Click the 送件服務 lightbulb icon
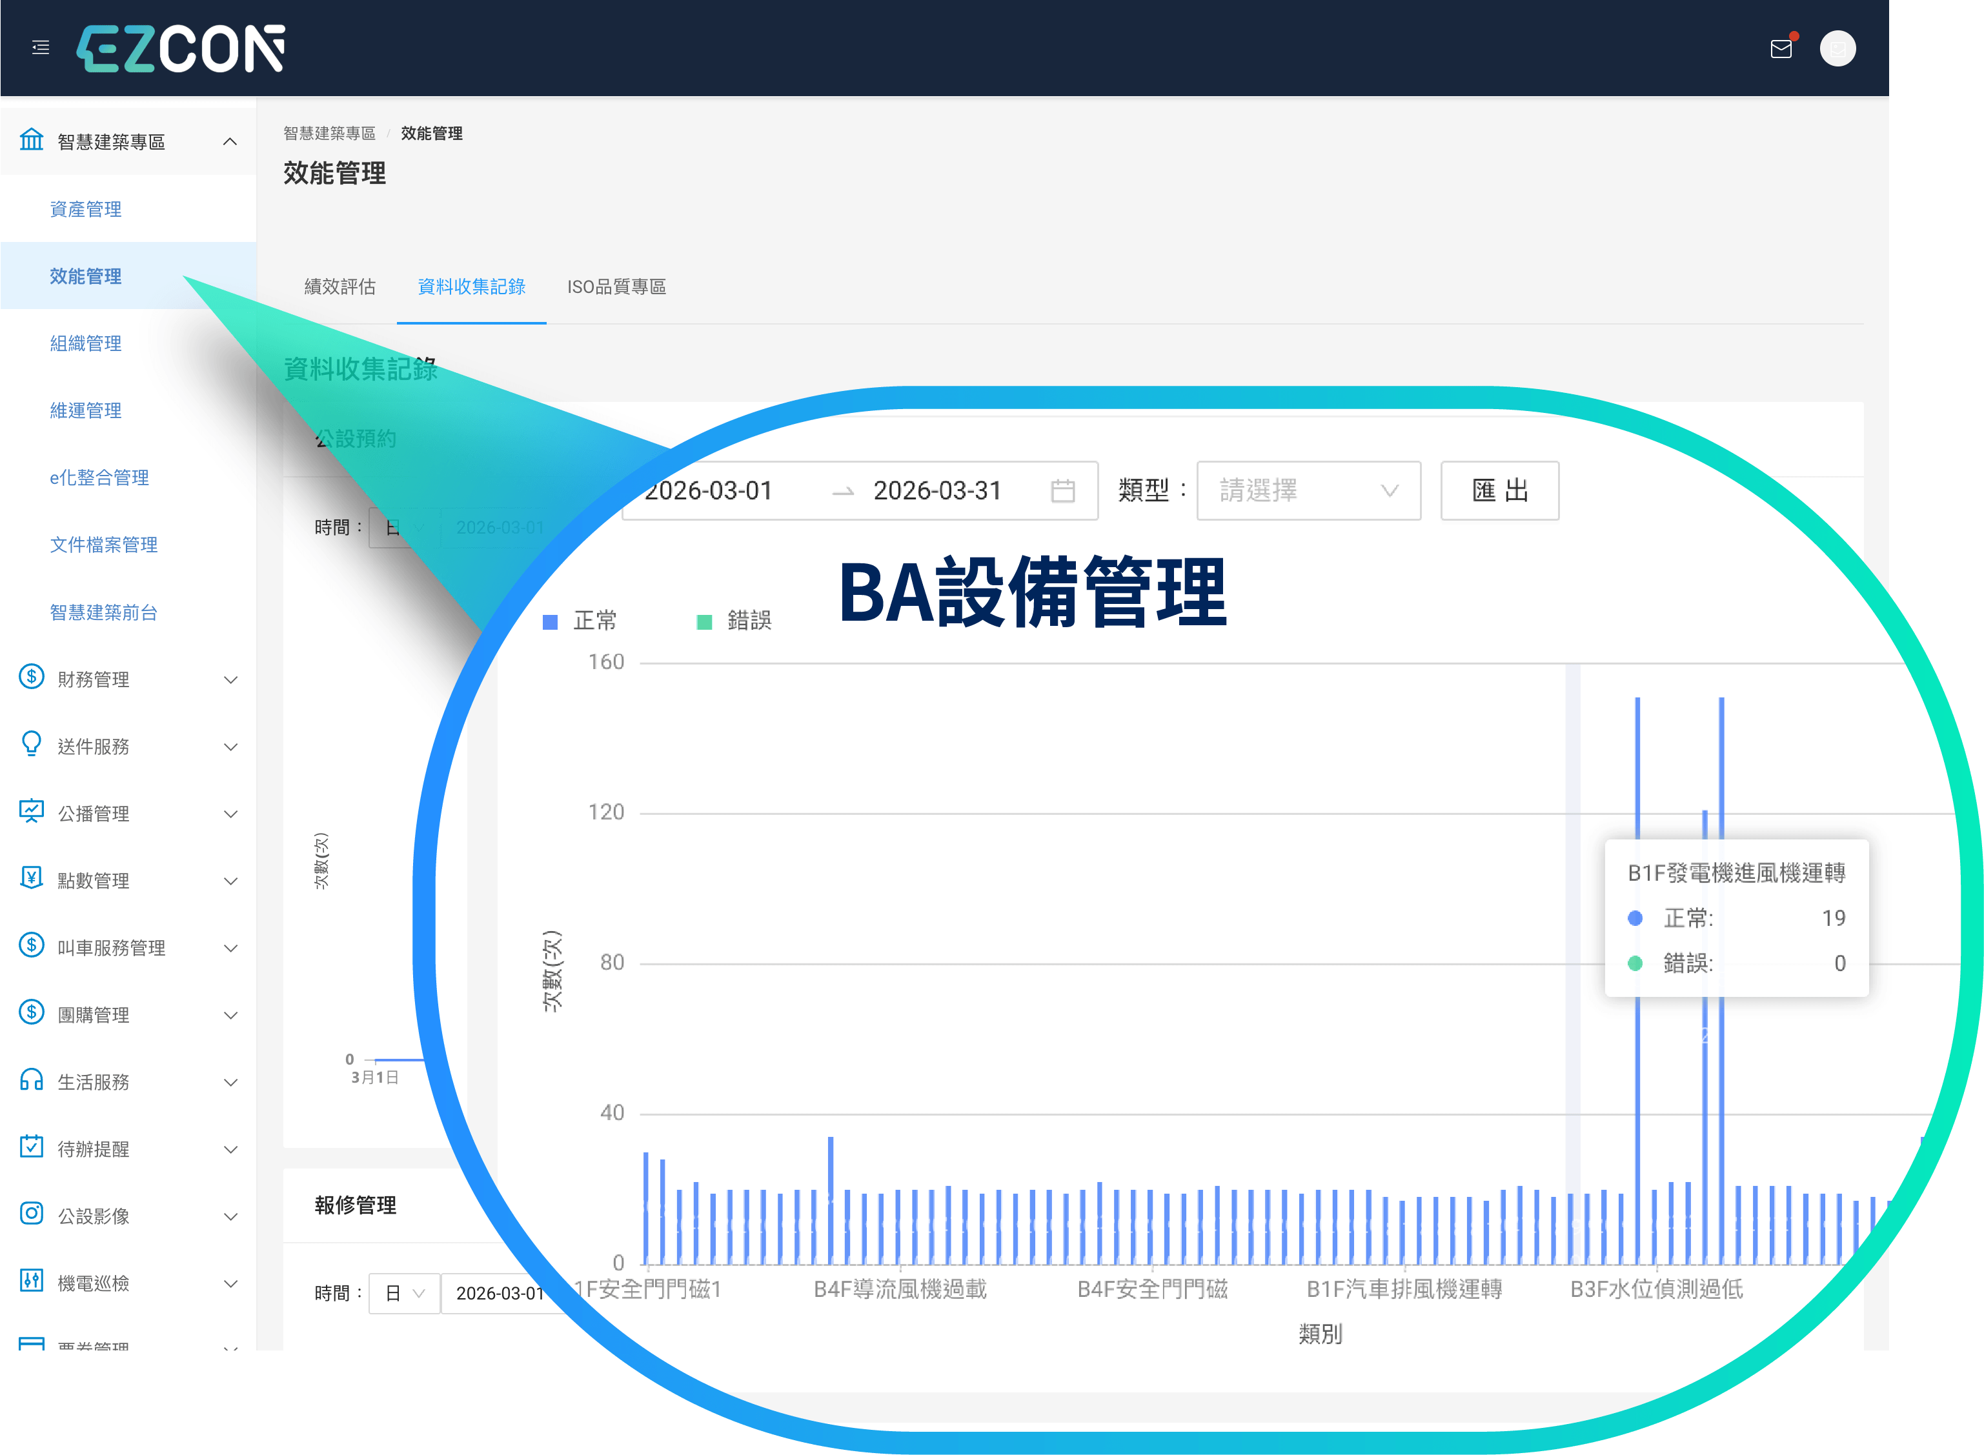This screenshot has height=1455, width=1984. click(x=32, y=744)
